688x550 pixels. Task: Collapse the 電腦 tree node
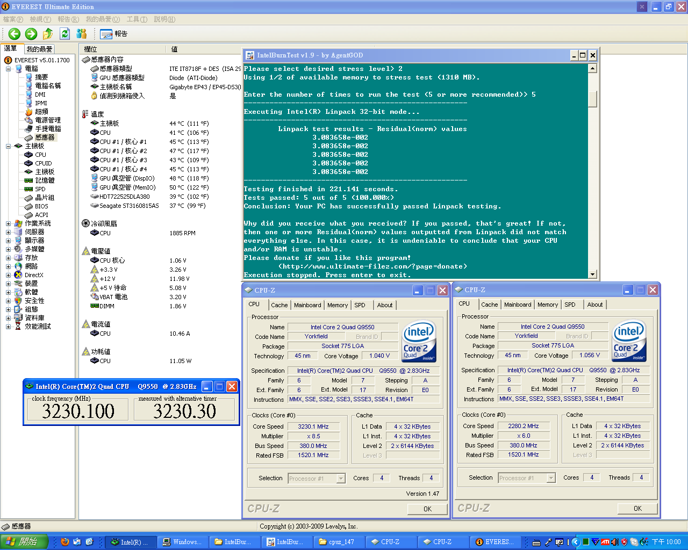(8, 69)
